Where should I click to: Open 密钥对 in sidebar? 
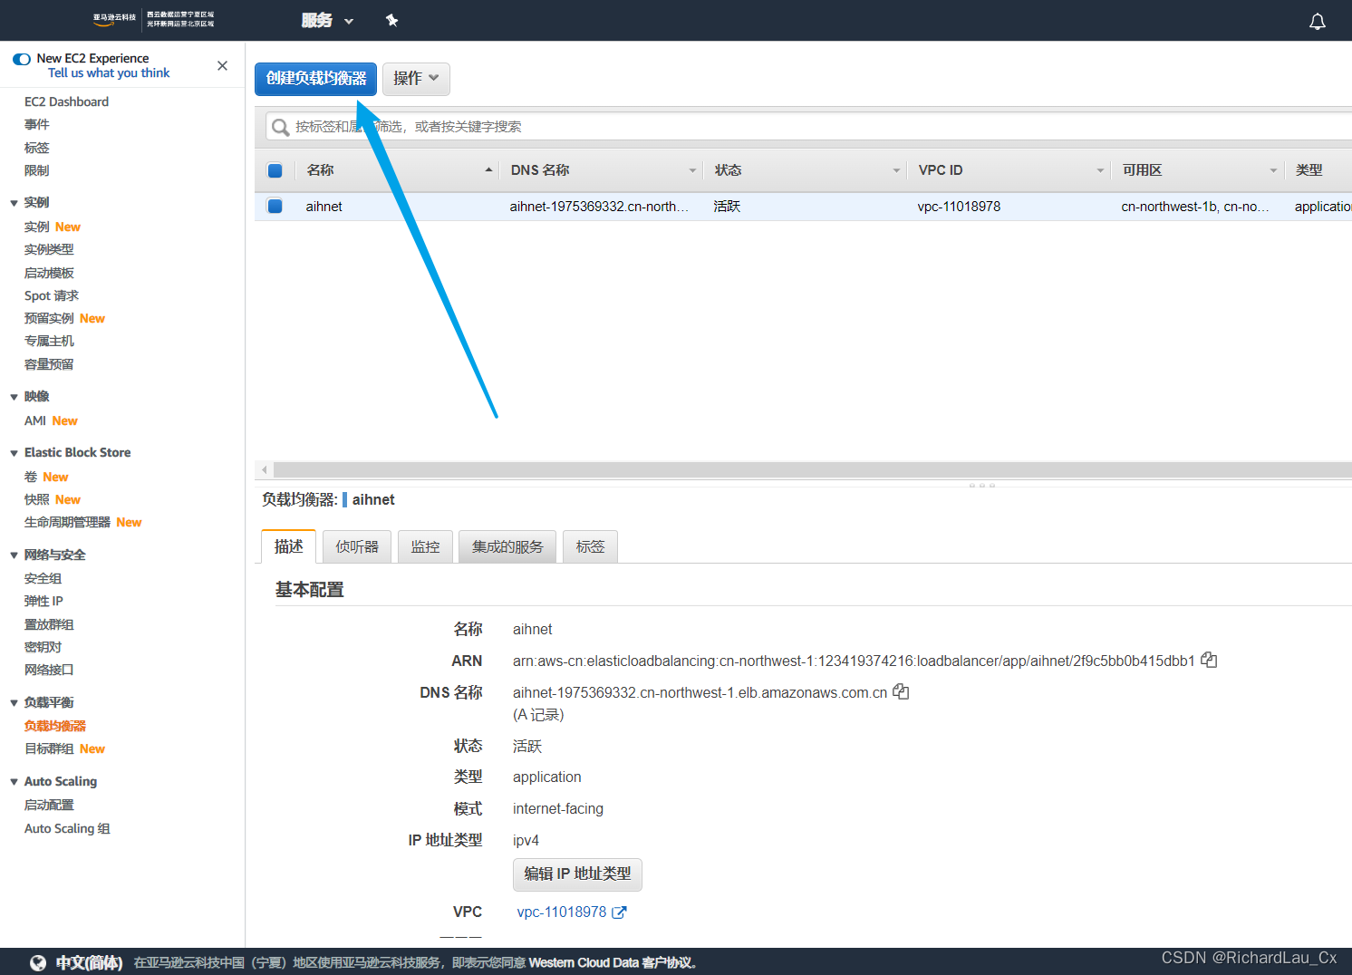pyautogui.click(x=43, y=647)
